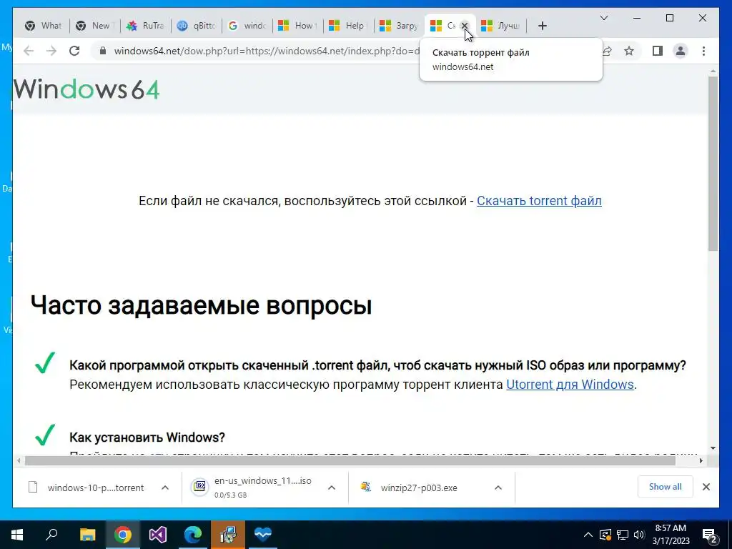Open clock showing 8:57 AM

[671, 535]
